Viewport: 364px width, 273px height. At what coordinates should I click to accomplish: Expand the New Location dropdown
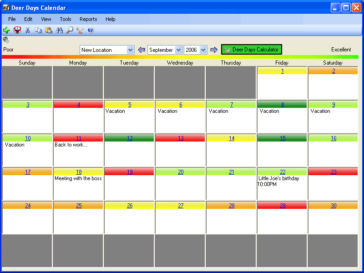pos(131,50)
